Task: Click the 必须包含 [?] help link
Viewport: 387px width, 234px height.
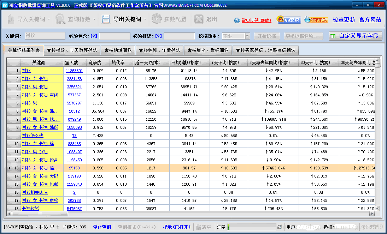Action: [x=94, y=36]
